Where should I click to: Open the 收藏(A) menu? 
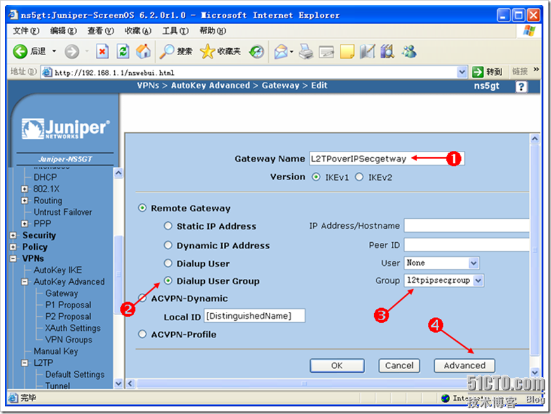click(x=138, y=31)
